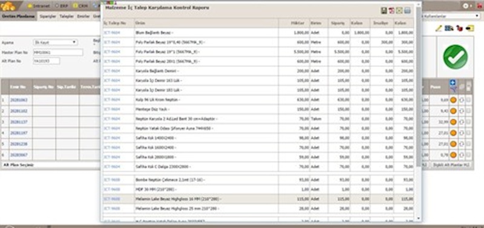Switch to the Talepler tab
484x228 pixels.
67,16
